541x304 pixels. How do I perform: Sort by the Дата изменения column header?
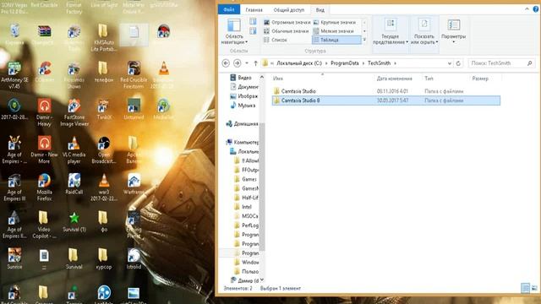395,79
